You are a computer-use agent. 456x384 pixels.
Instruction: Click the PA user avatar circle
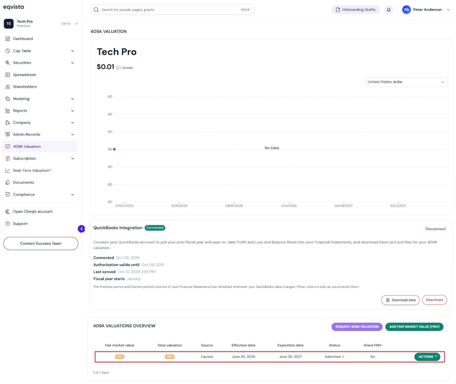click(406, 9)
